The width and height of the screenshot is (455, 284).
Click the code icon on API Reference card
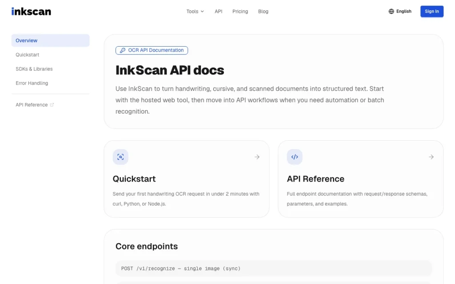click(295, 157)
